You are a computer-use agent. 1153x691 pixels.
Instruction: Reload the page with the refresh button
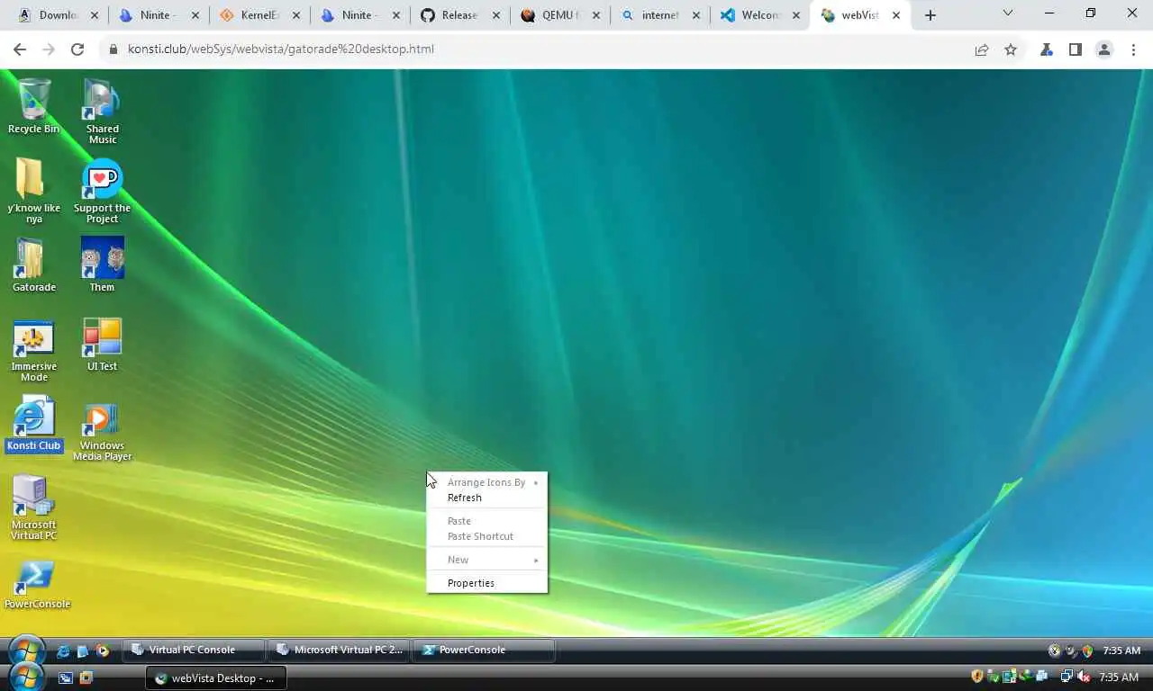click(77, 49)
